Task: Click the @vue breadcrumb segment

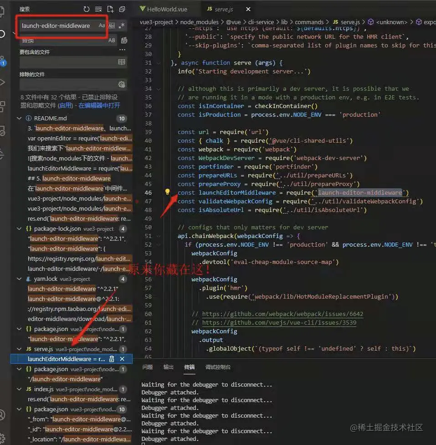Action: coord(233,22)
